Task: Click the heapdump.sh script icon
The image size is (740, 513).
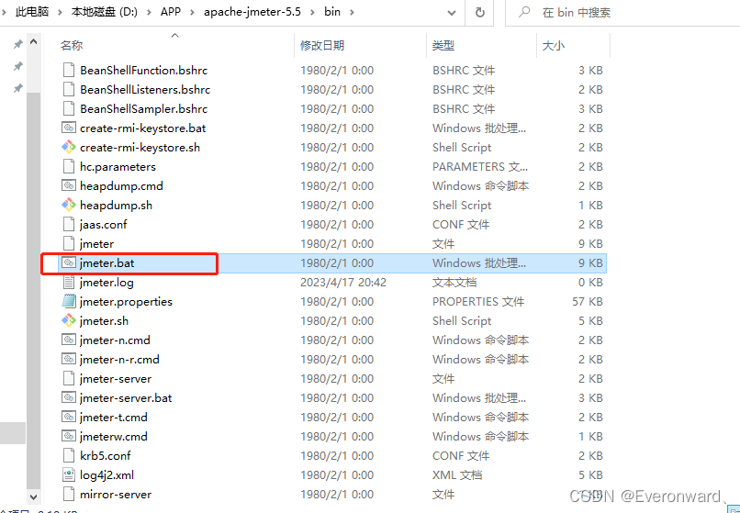Action: click(x=69, y=206)
